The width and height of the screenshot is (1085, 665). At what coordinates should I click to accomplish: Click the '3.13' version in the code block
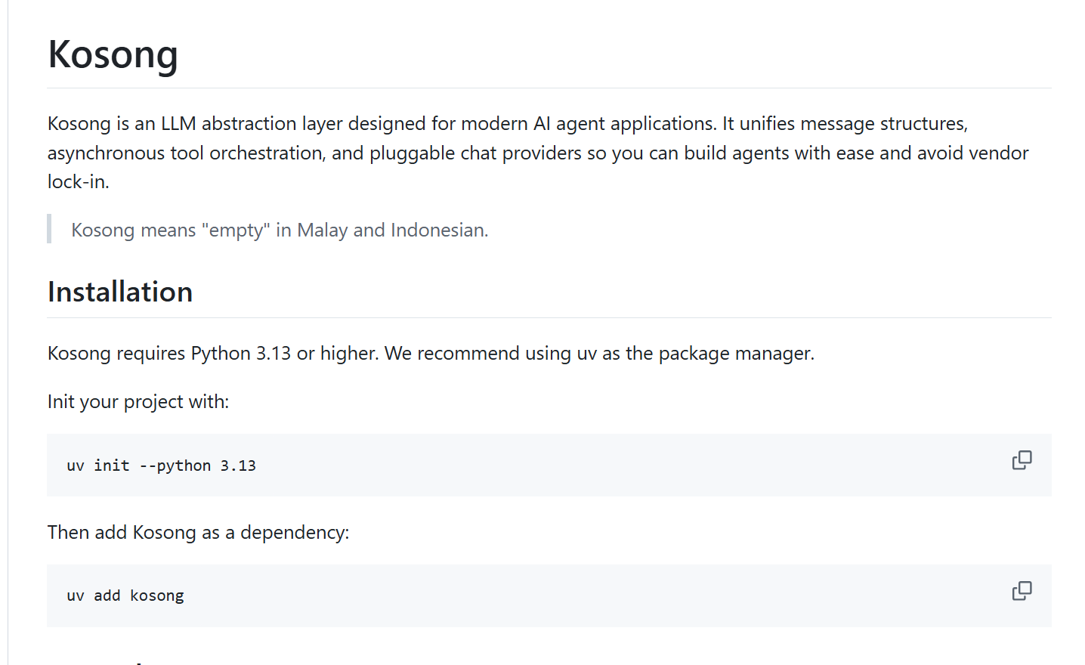pos(238,466)
